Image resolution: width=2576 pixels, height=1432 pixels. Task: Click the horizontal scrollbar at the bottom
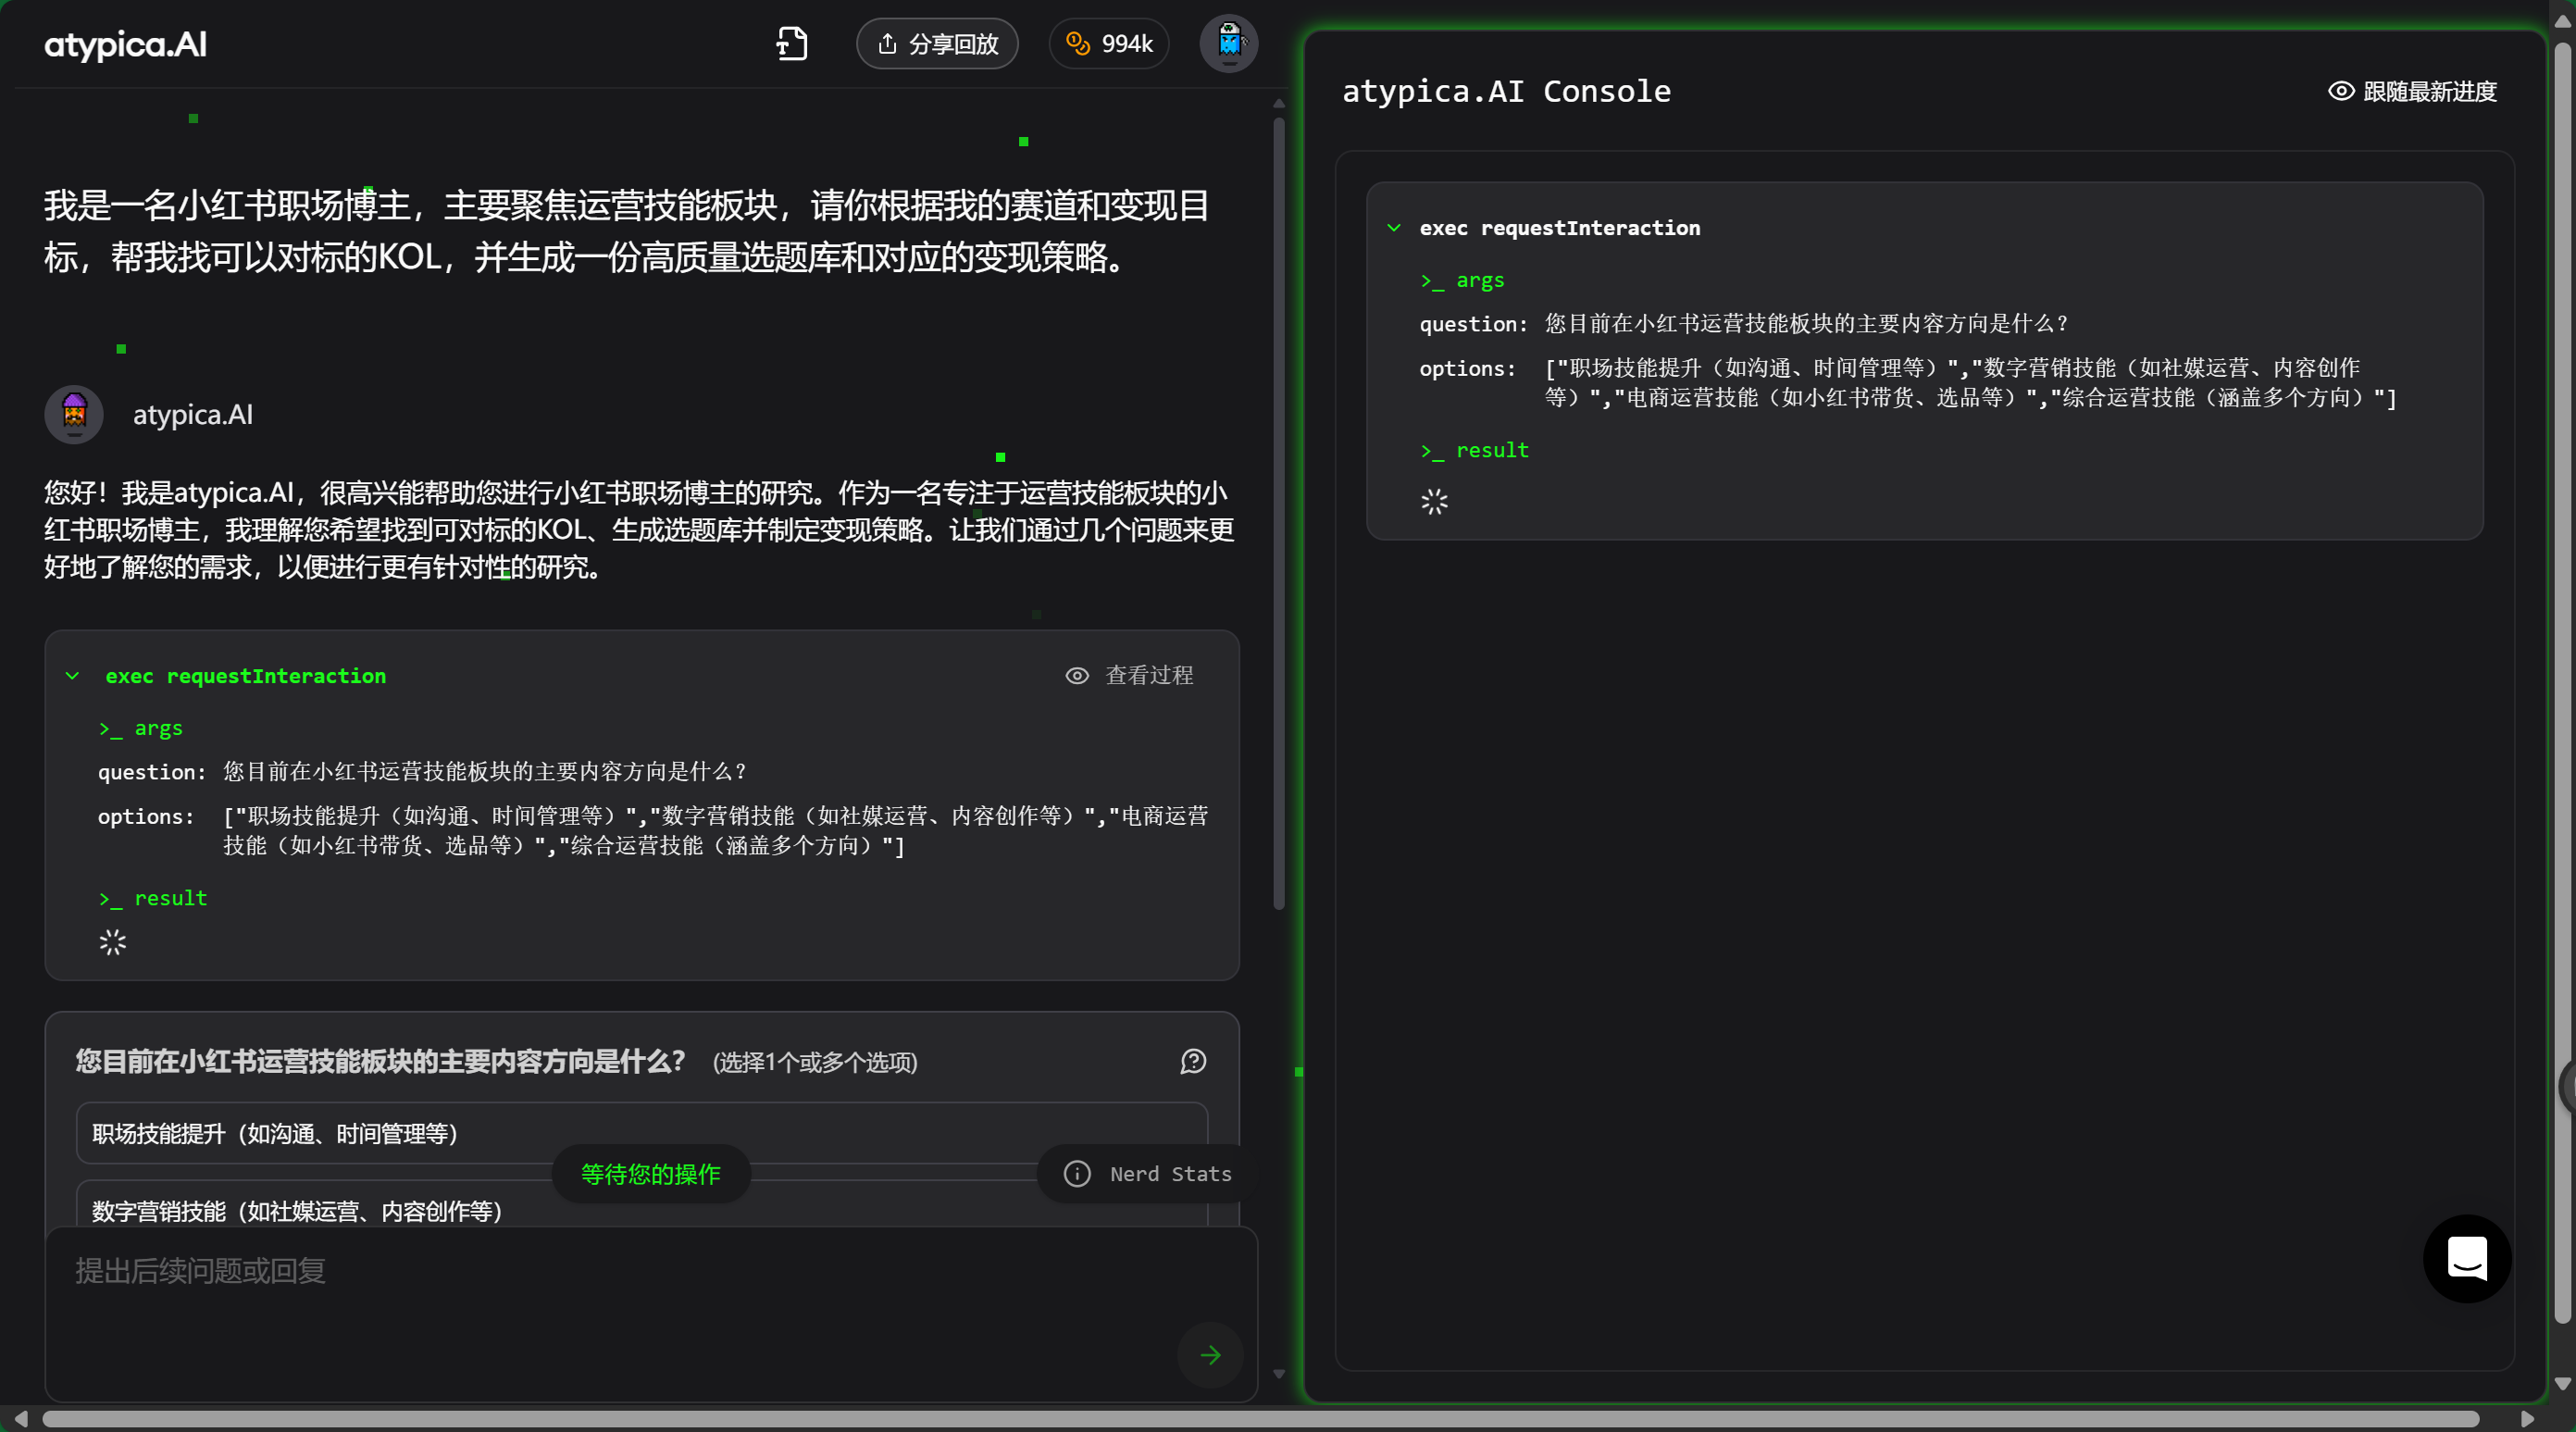1260,1418
